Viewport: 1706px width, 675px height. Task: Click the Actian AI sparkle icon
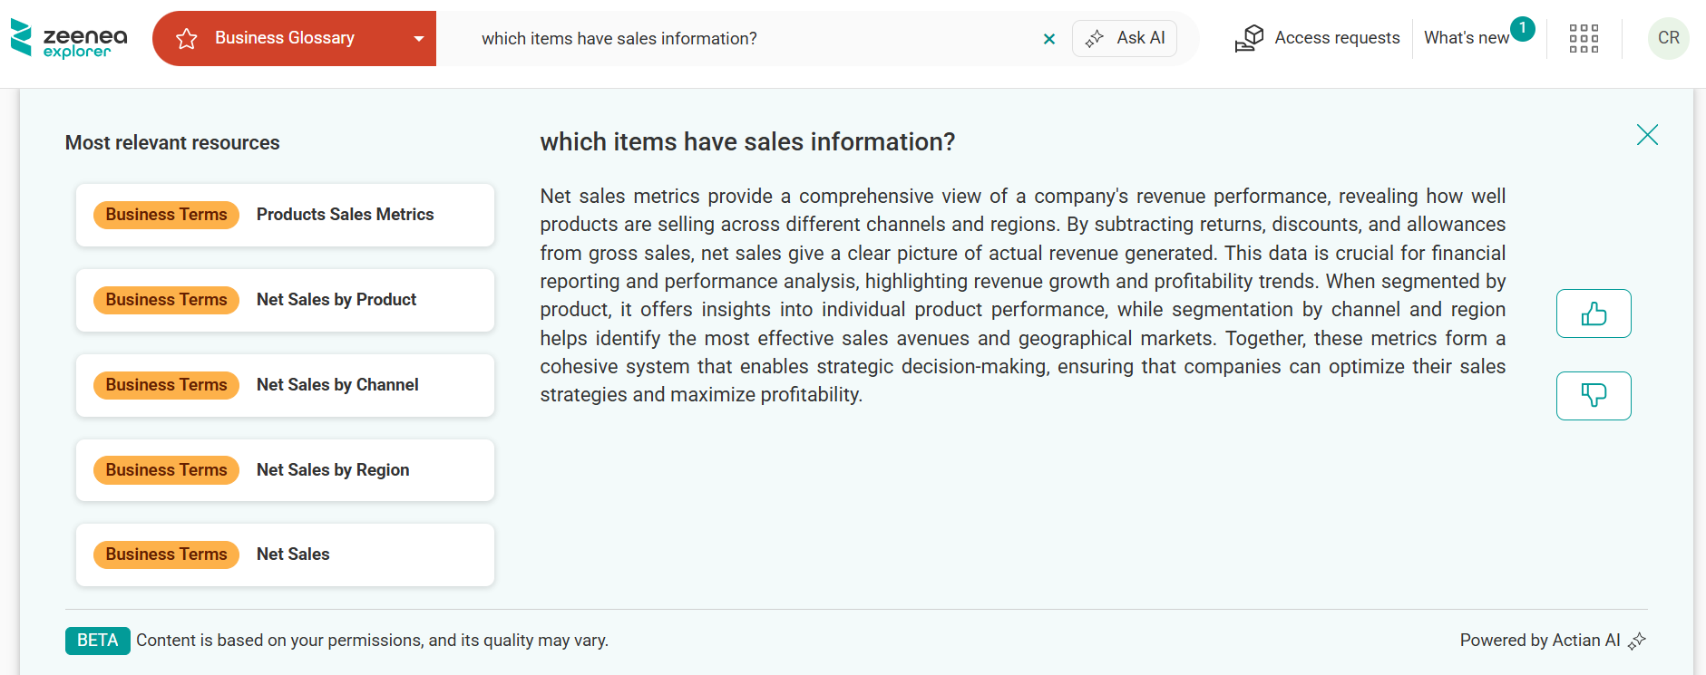pyautogui.click(x=1637, y=641)
